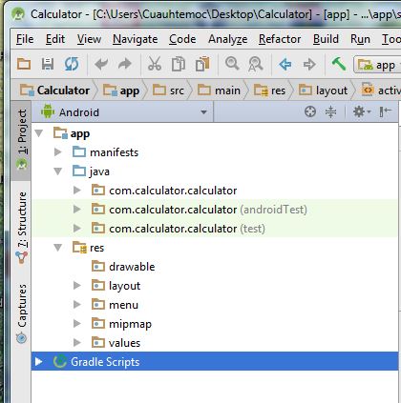Click the Cut scissors icon
Viewport: 401px width, 403px height.
point(155,64)
